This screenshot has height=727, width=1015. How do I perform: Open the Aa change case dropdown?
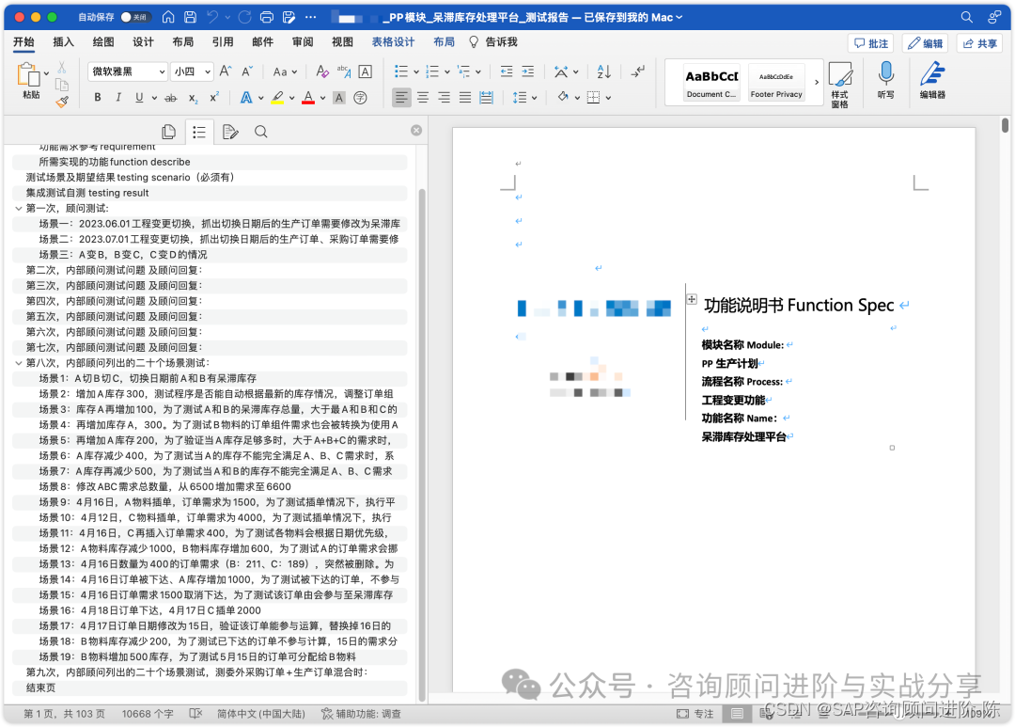point(285,71)
